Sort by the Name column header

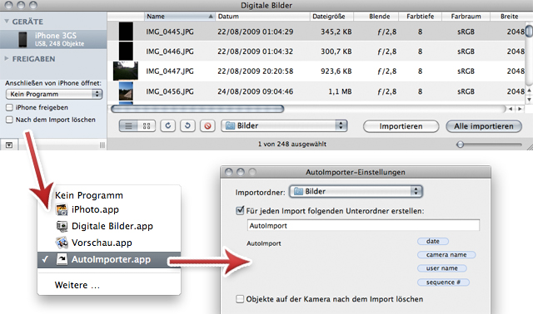click(x=180, y=17)
